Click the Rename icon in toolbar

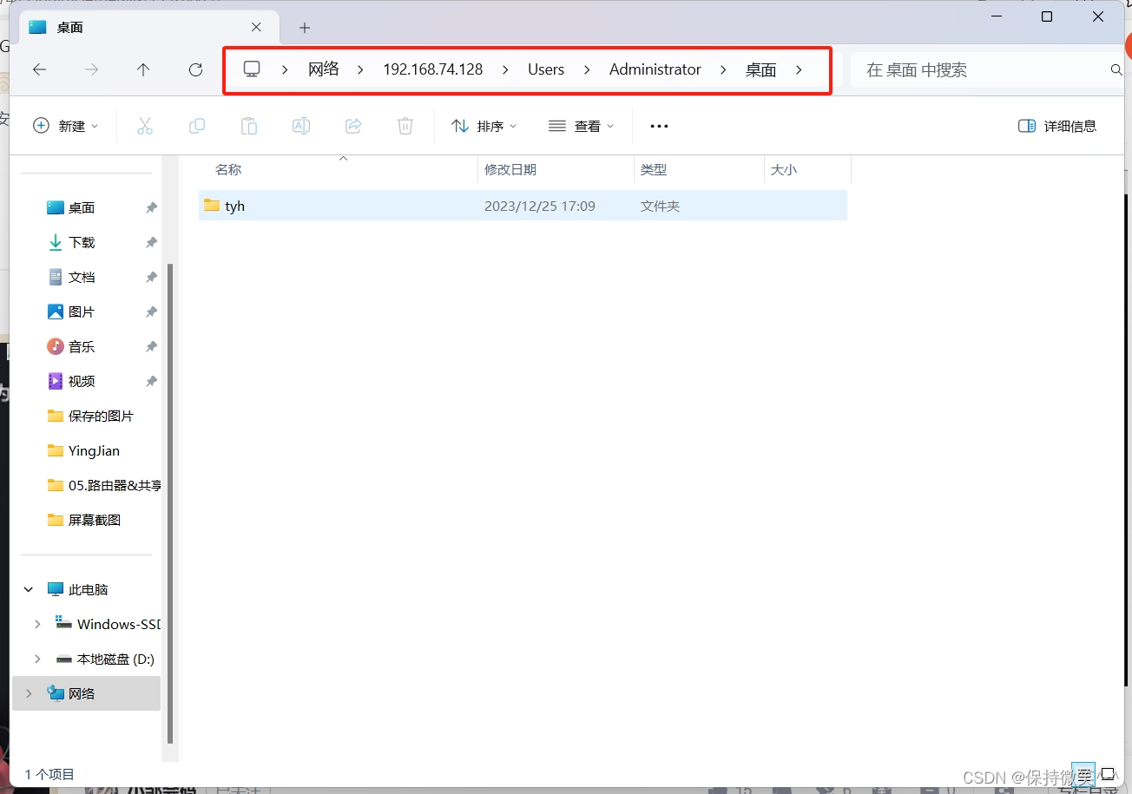pos(301,126)
